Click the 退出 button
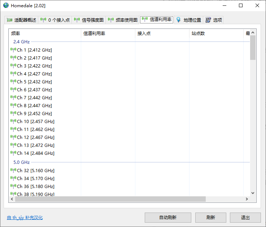The height and width of the screenshot is (227, 266). pos(245,218)
